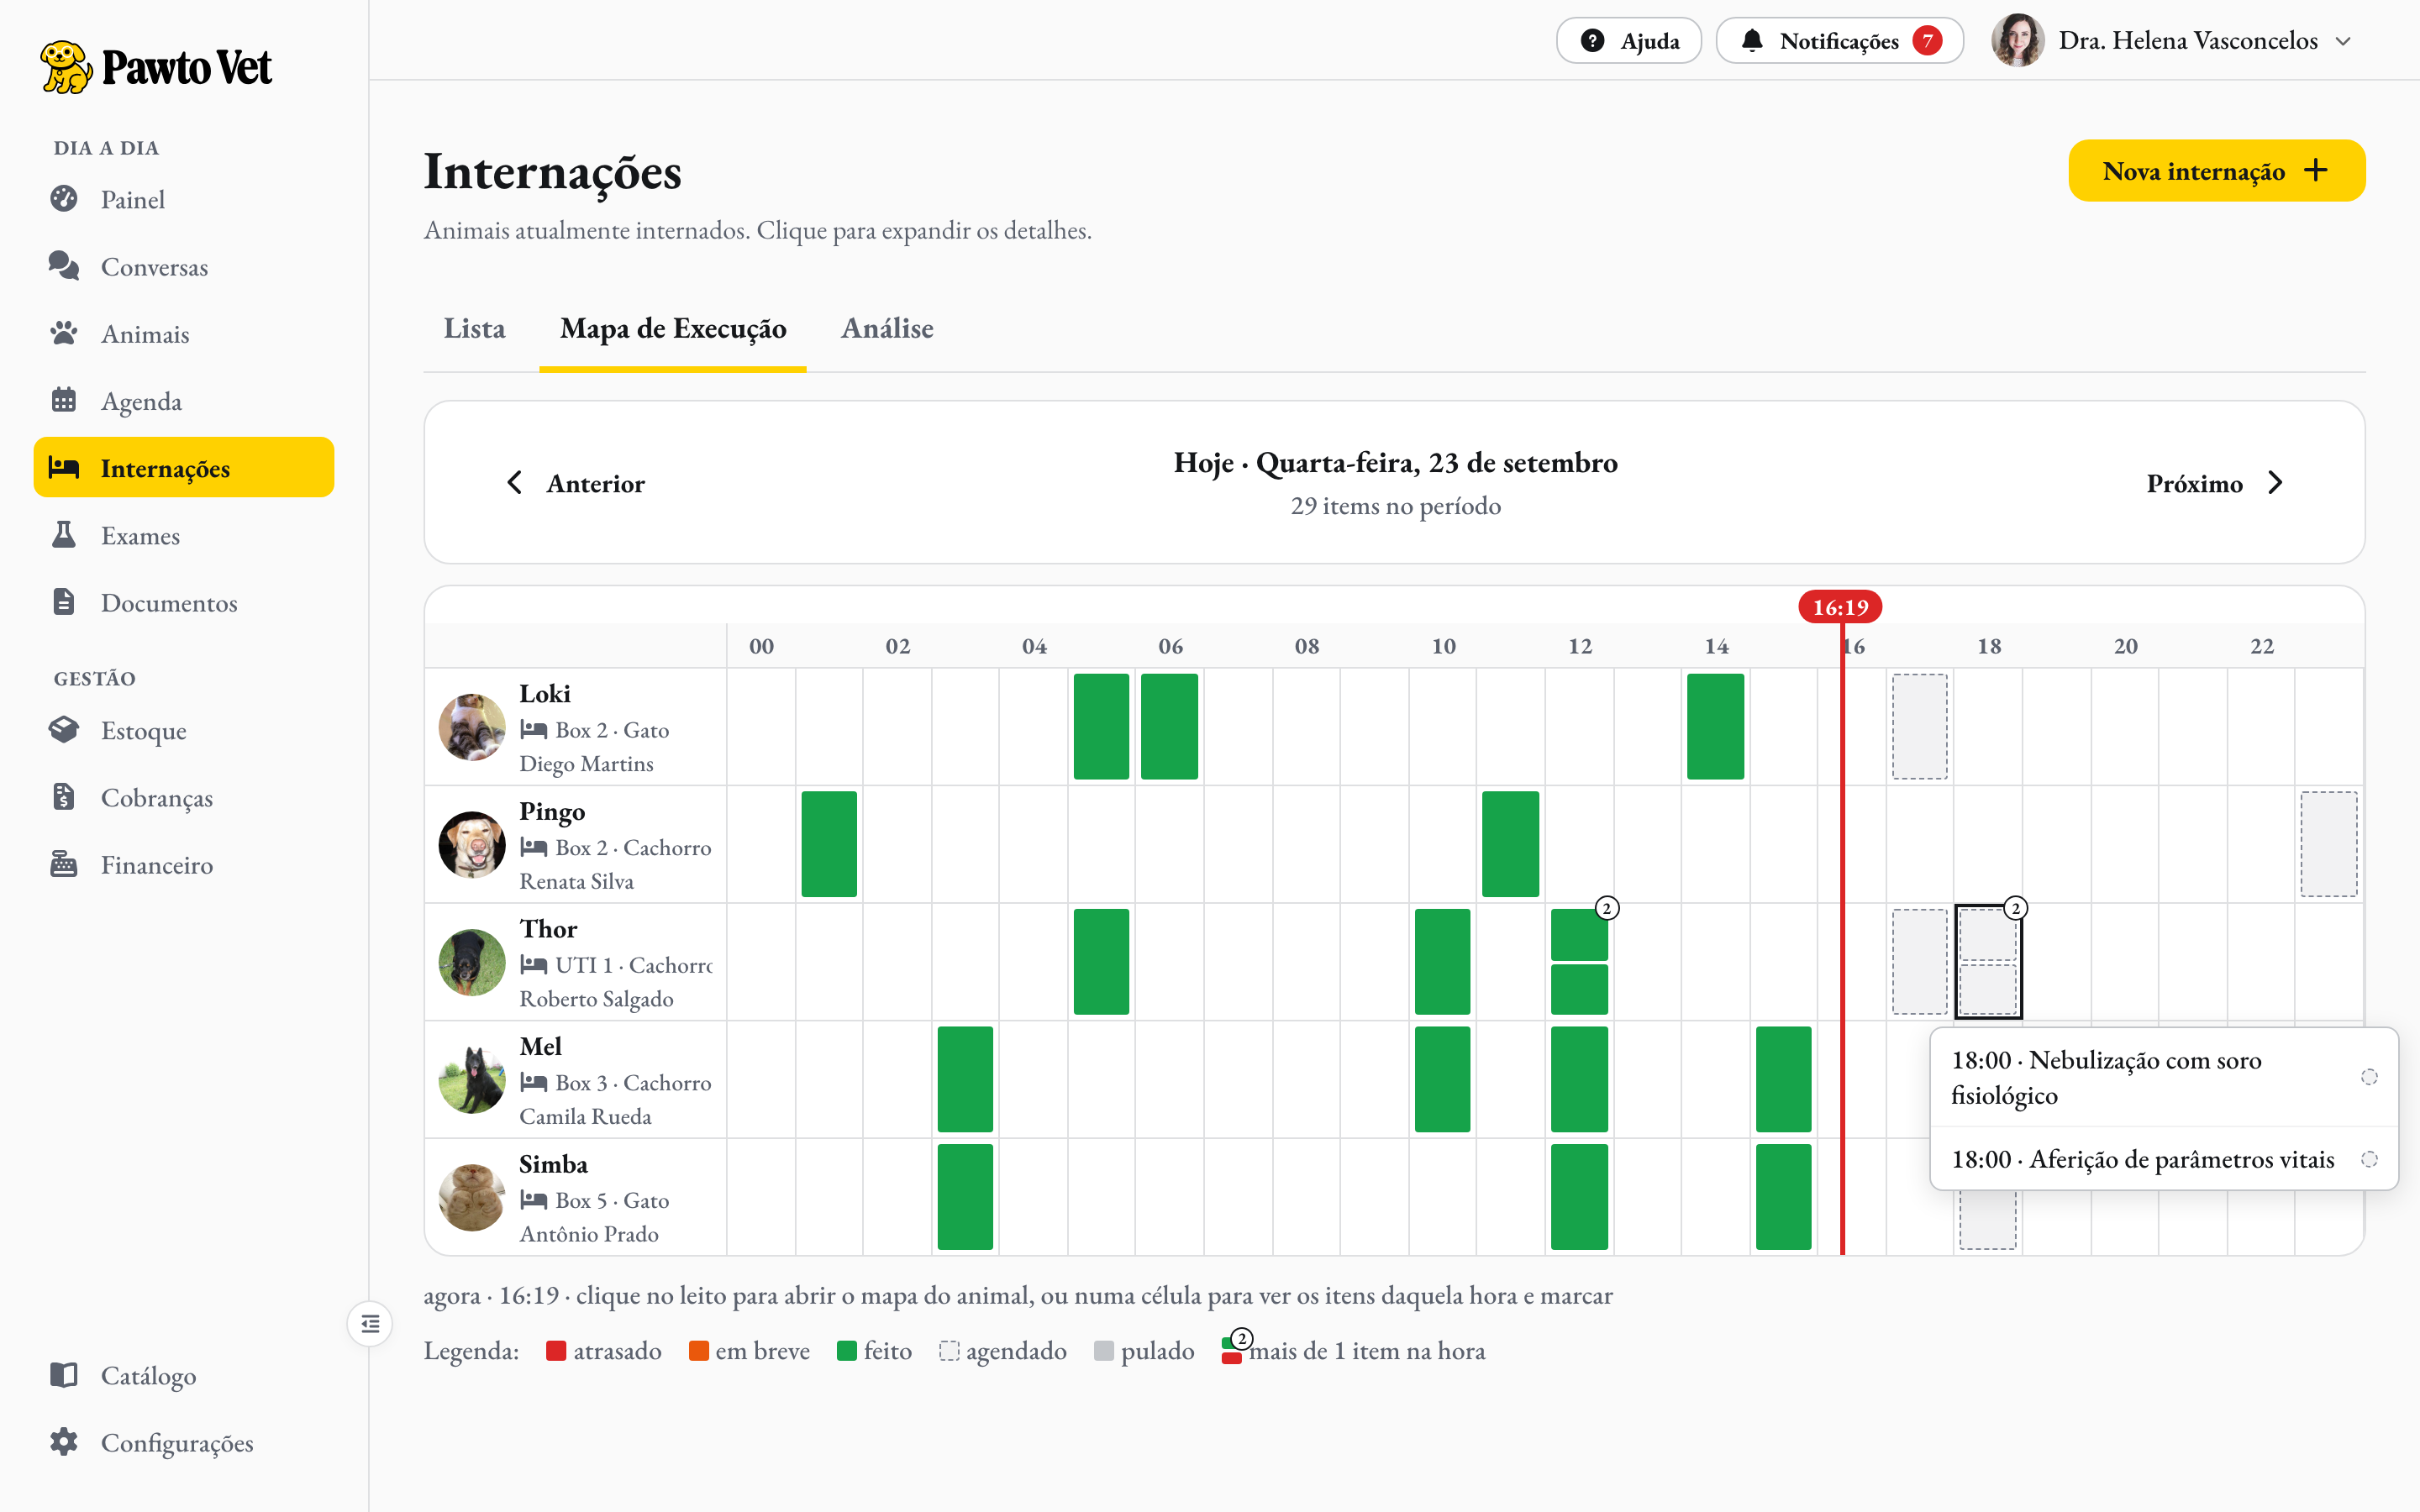Open Thor's 12:00 cell with two items
This screenshot has height=1512, width=2420.
pos(1579,962)
